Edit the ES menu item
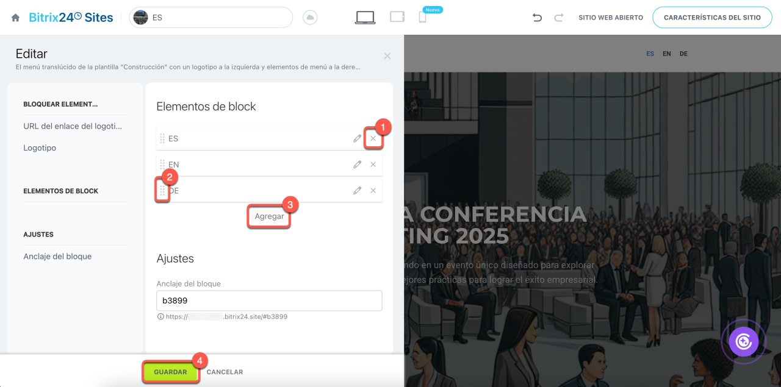Screen dimensions: 781x387 [357, 138]
